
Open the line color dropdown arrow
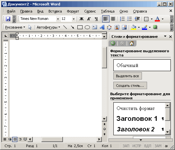[150, 27]
